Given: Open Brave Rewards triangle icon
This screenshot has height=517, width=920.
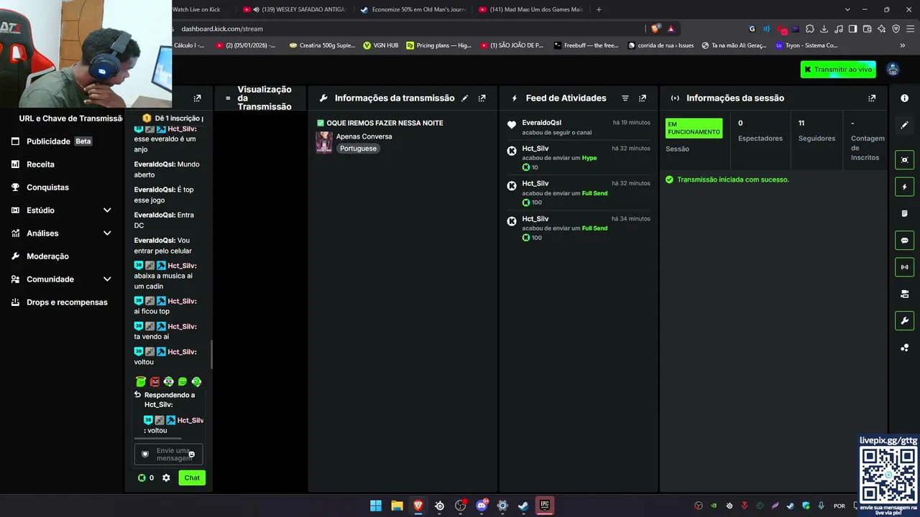Looking at the screenshot, I should click(x=671, y=29).
